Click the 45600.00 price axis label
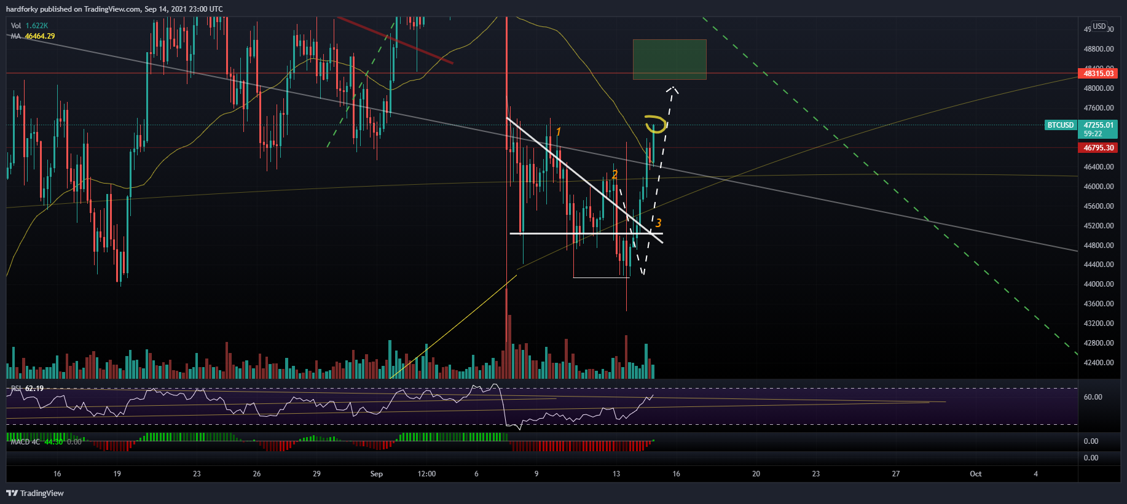 [x=1099, y=206]
